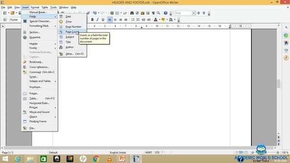Toggle Underline formatting

(x=103, y=19)
